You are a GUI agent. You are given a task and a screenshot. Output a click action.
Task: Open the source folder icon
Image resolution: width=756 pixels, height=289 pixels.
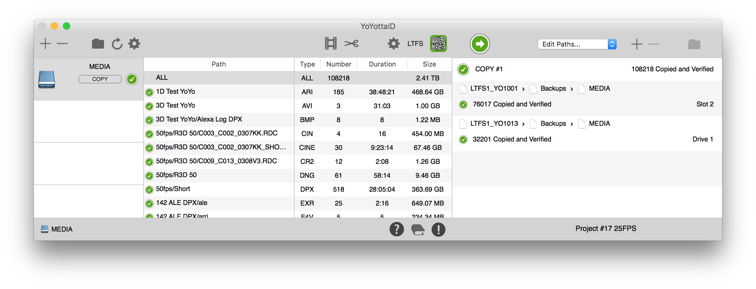[x=98, y=44]
